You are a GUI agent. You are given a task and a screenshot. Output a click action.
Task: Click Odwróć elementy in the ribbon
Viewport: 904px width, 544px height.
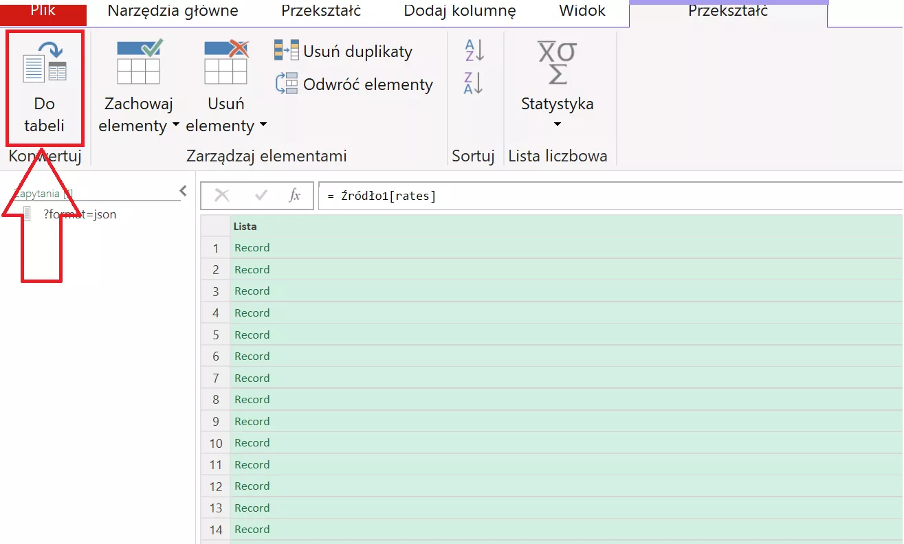tap(354, 84)
